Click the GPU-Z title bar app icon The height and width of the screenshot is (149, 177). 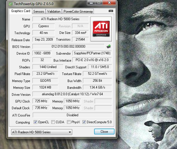(10, 4)
